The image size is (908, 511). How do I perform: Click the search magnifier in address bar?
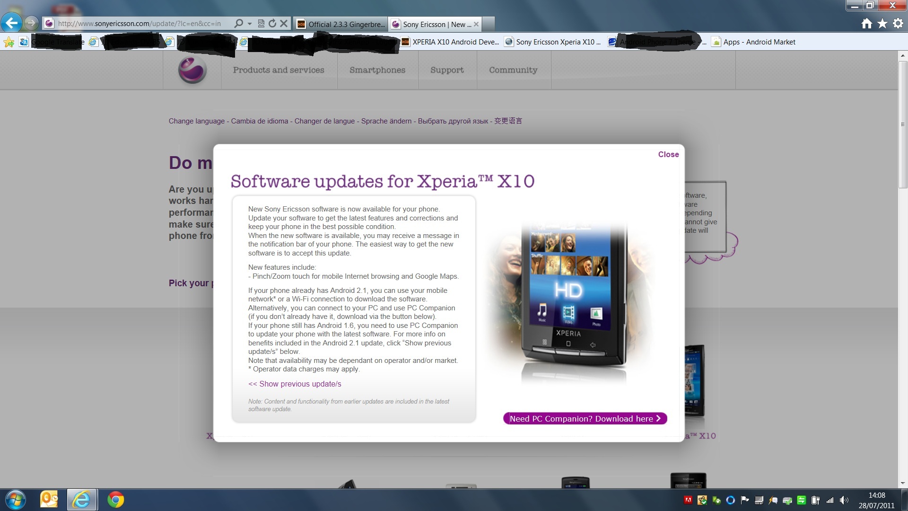pyautogui.click(x=239, y=23)
